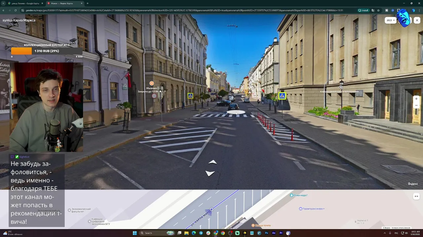
Task: Open the browser profile avatar
Action: 413,10
